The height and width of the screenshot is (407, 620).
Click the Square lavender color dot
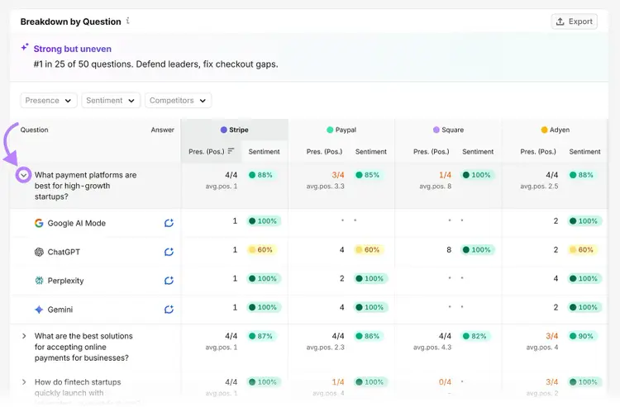pos(436,130)
